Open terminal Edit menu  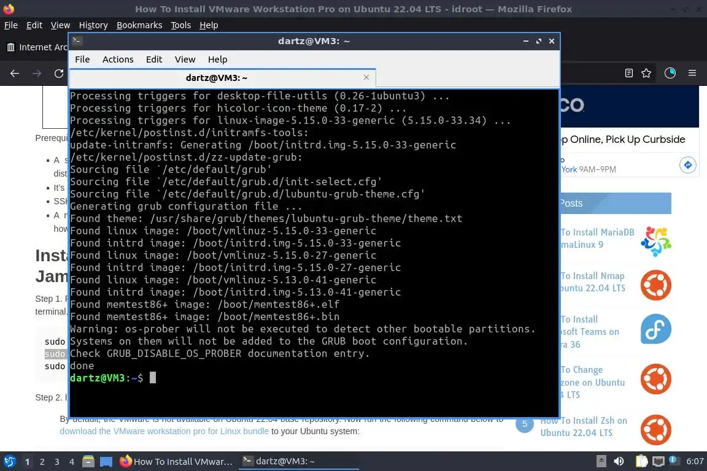(154, 59)
